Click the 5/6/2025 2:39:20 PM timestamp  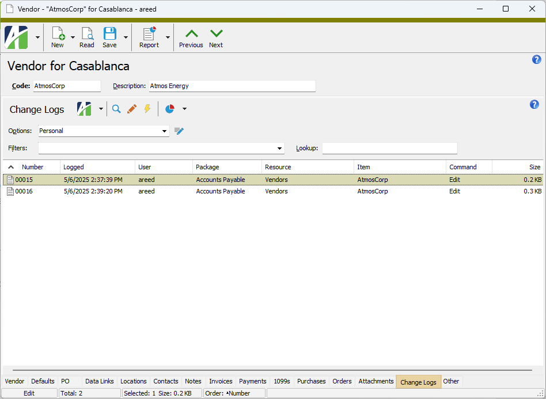point(93,192)
